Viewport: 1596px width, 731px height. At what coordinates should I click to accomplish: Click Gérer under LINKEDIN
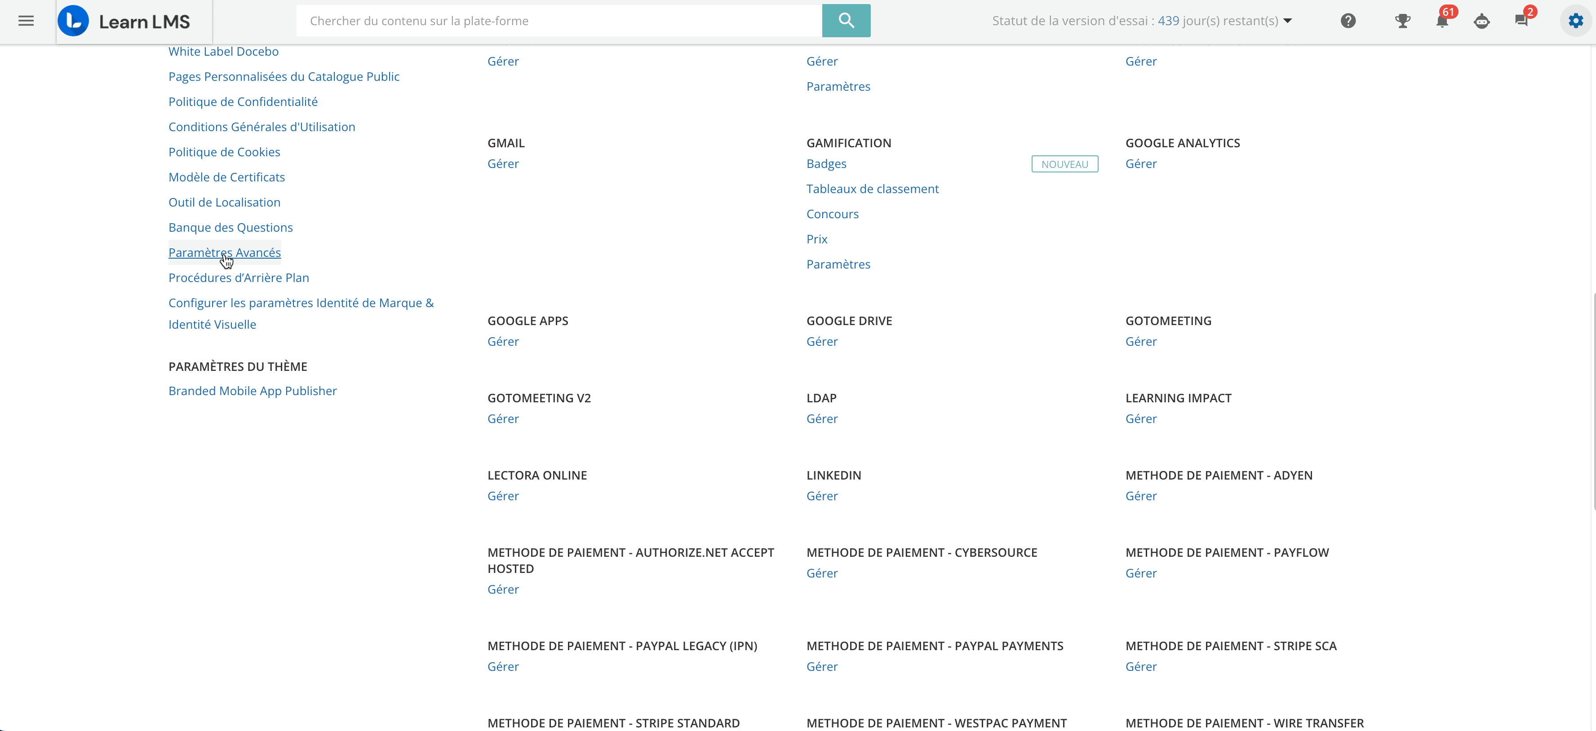(x=822, y=497)
